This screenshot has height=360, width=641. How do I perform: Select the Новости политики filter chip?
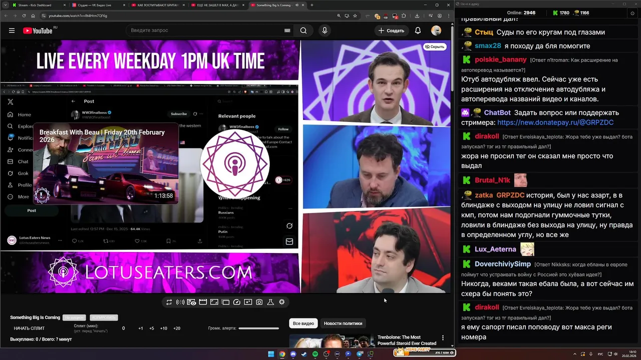343,323
